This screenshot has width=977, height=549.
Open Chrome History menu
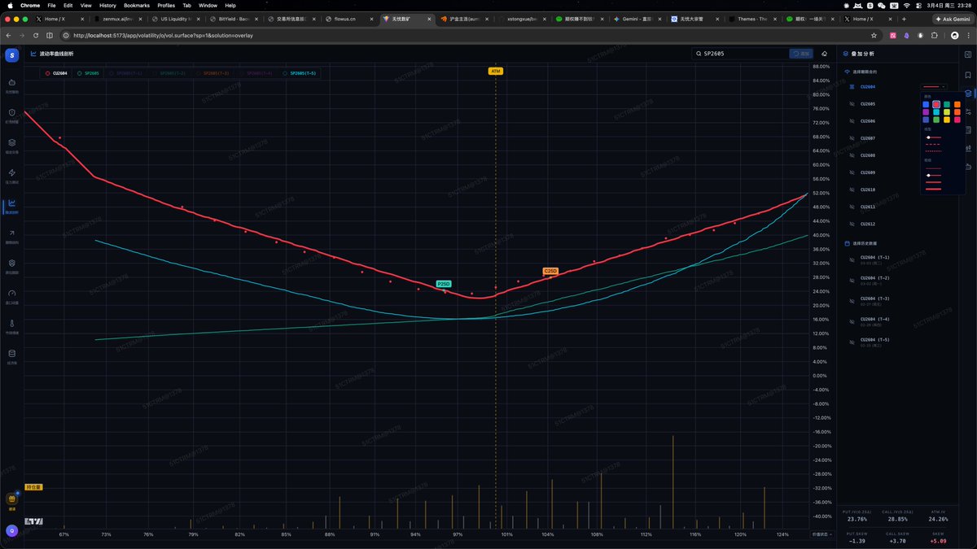(107, 5)
